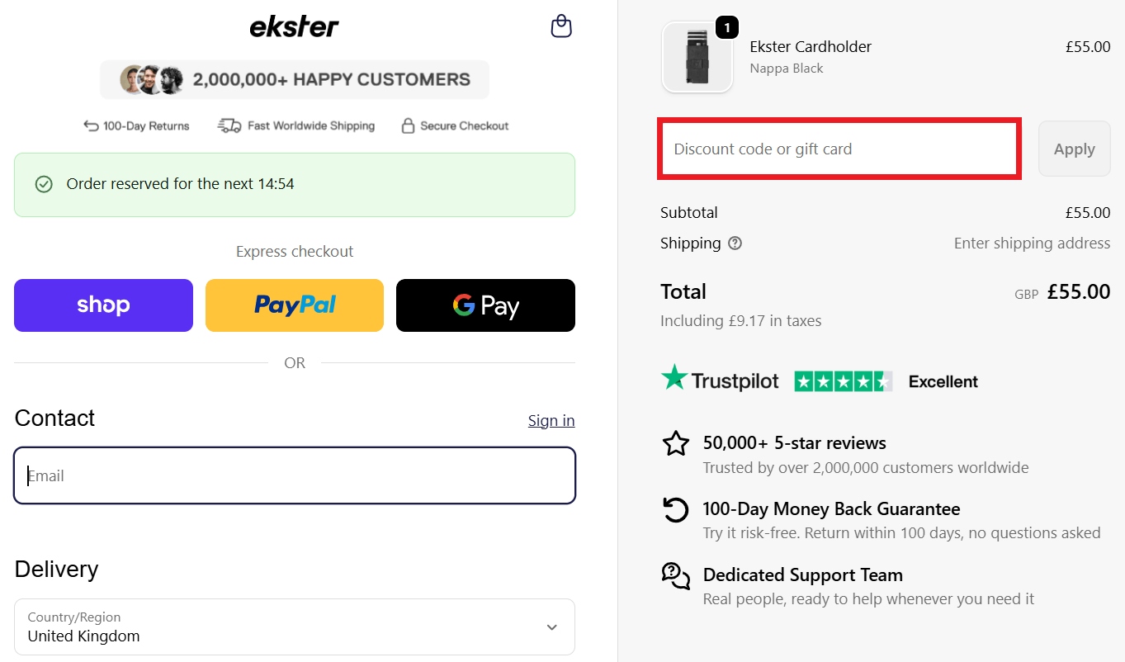Click the ekster logo

[x=295, y=26]
